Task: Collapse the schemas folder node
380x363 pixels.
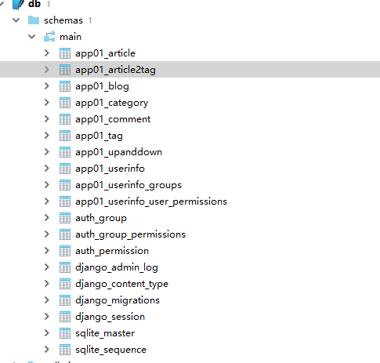Action: click(16, 20)
